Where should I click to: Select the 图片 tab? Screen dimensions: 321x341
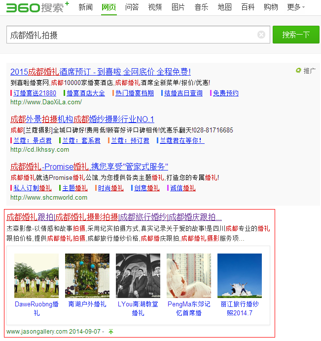[x=178, y=7]
